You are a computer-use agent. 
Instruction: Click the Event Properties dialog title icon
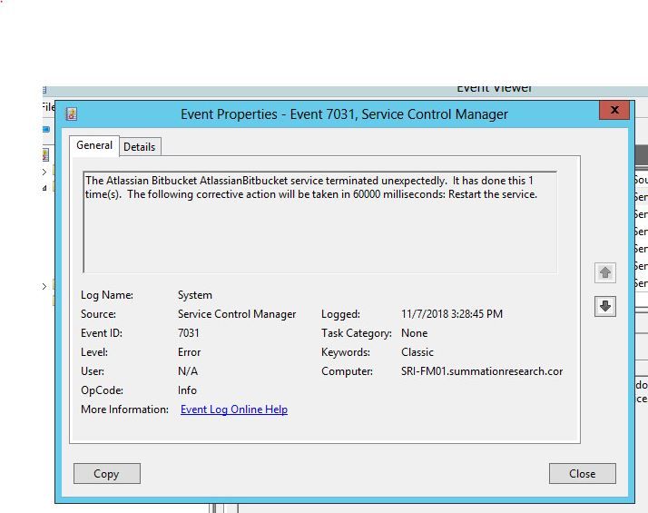(72, 114)
